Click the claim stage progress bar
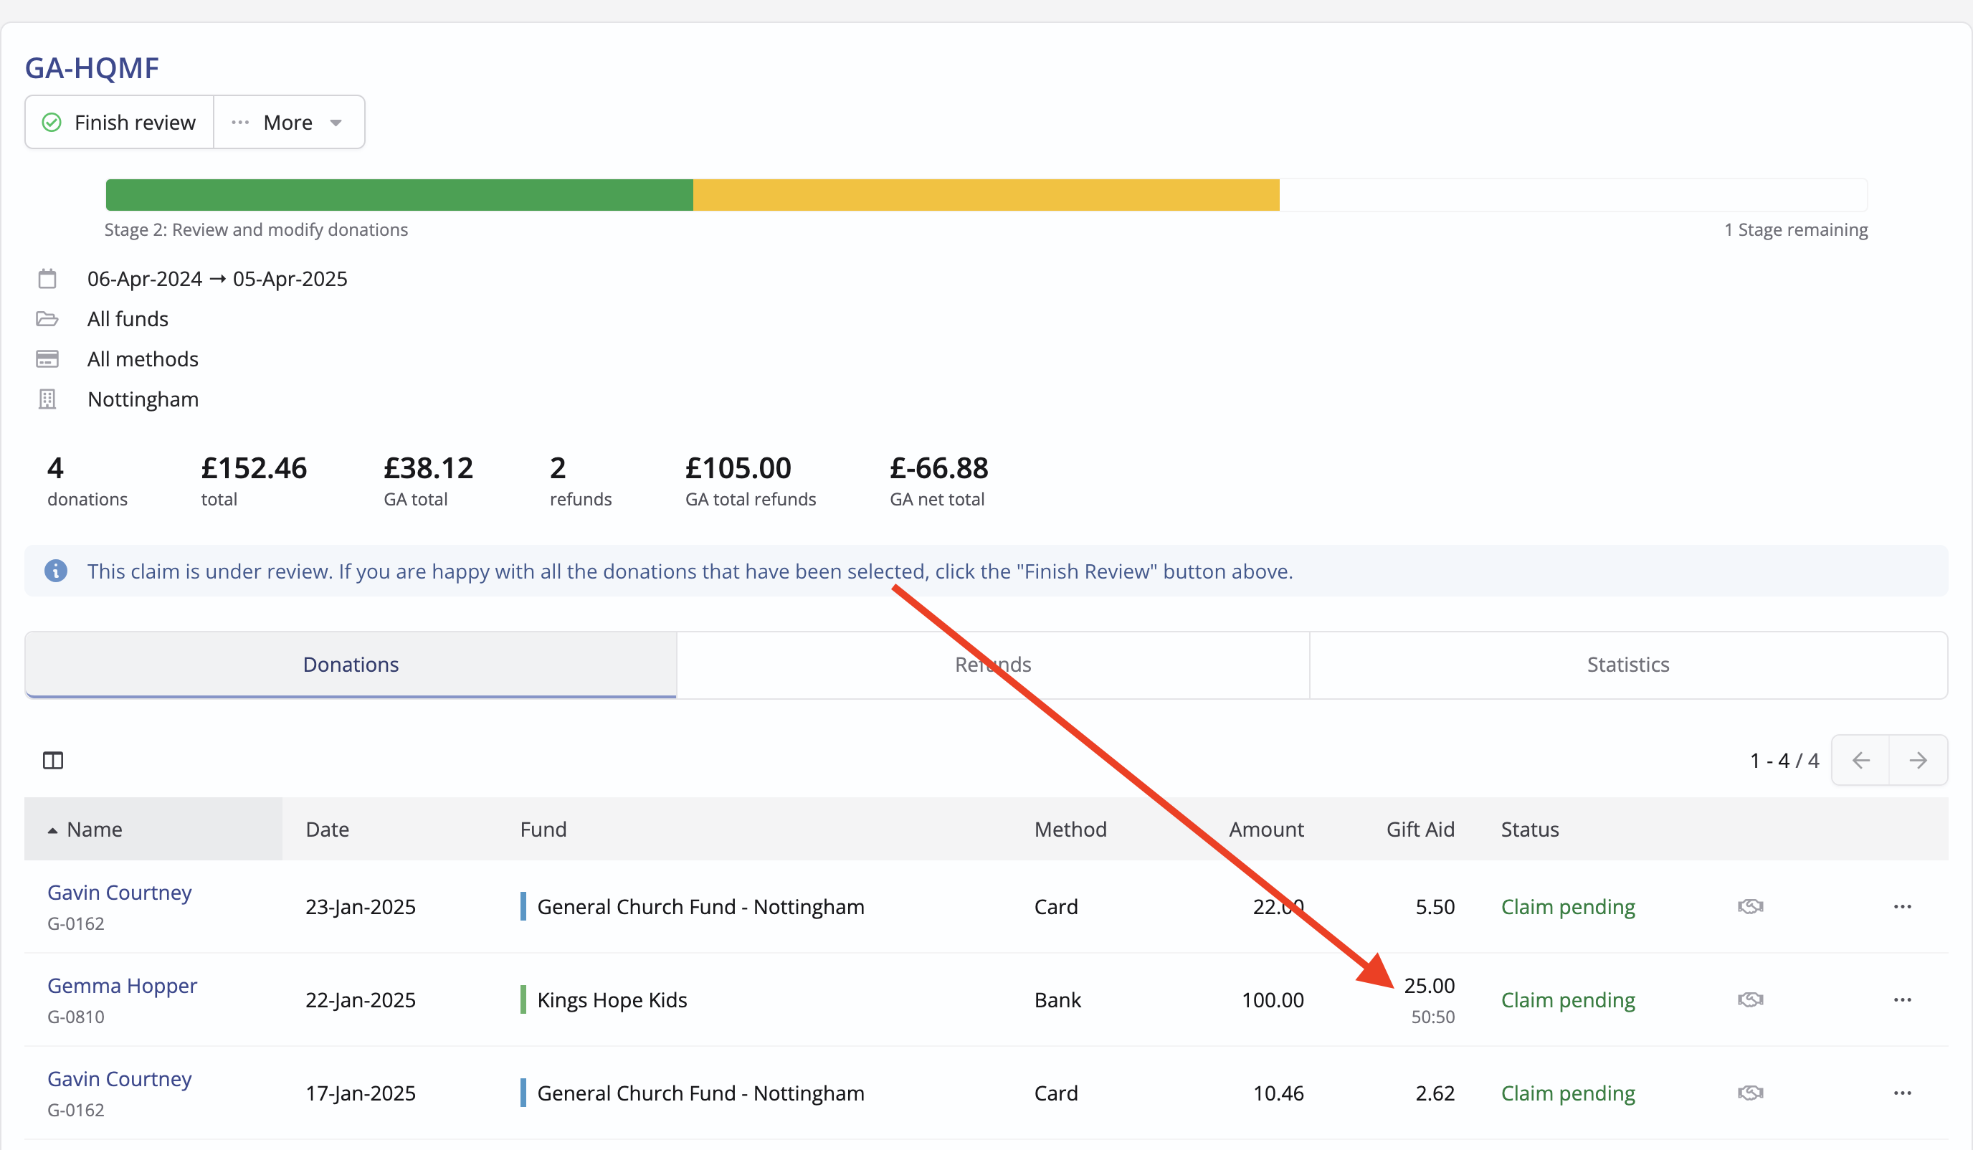The height and width of the screenshot is (1150, 1973). (986, 195)
